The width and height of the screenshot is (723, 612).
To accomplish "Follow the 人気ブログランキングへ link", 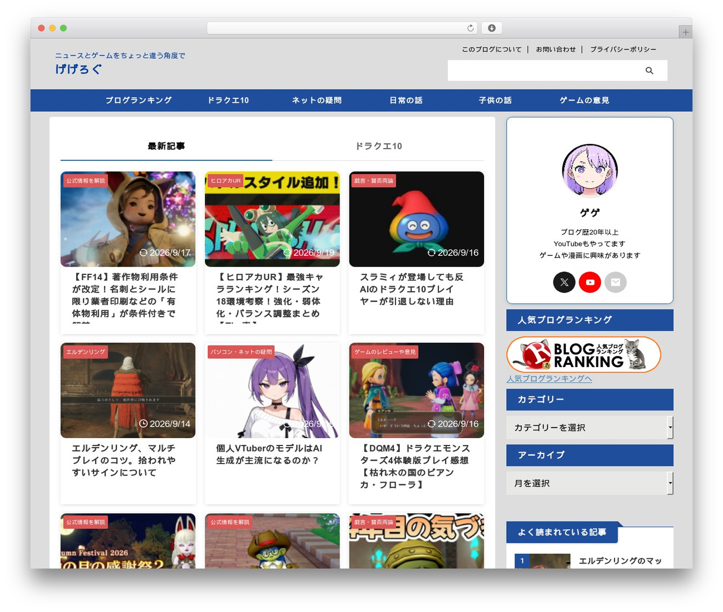I will point(549,378).
